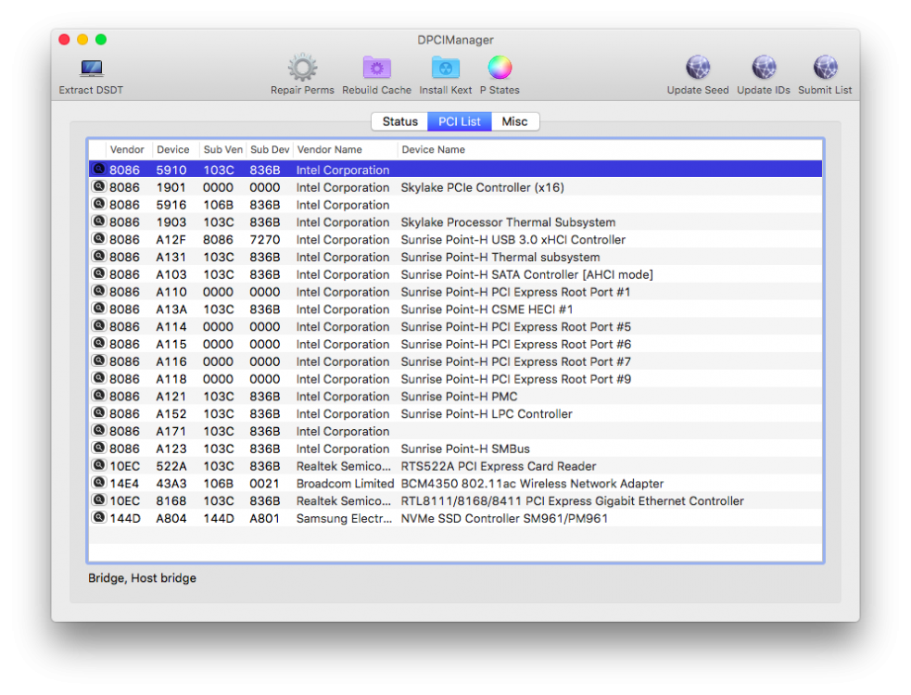Click magnifier icon on device A121 row
911x695 pixels.
[99, 396]
